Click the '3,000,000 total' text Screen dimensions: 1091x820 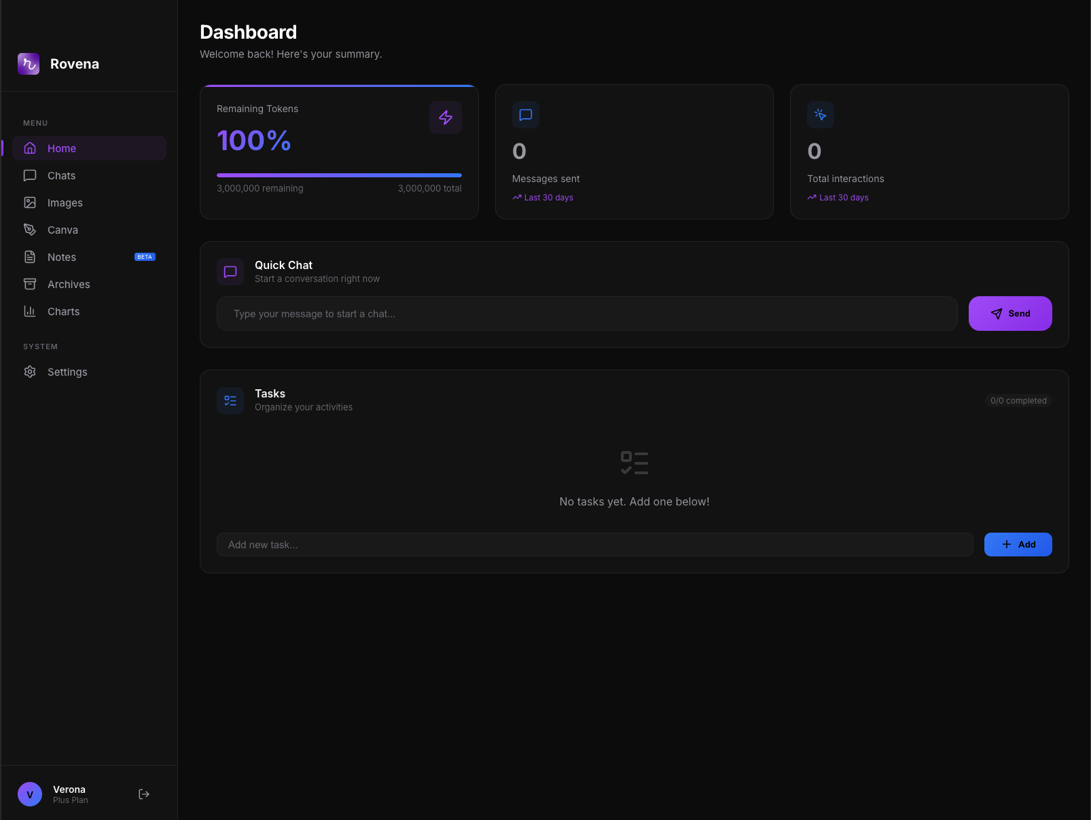coord(429,188)
